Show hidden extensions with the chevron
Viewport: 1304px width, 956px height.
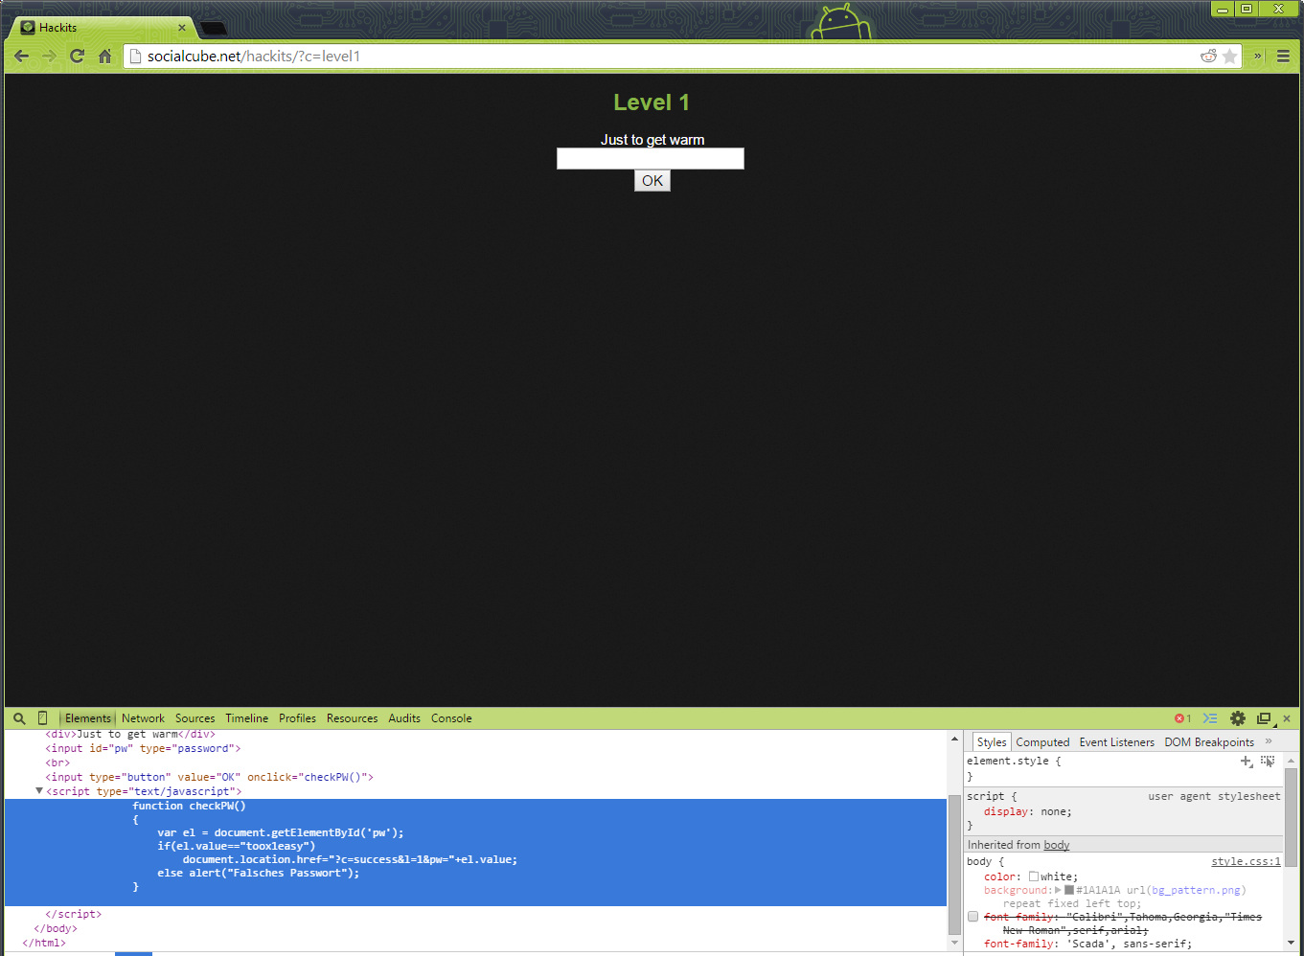[x=1258, y=57]
